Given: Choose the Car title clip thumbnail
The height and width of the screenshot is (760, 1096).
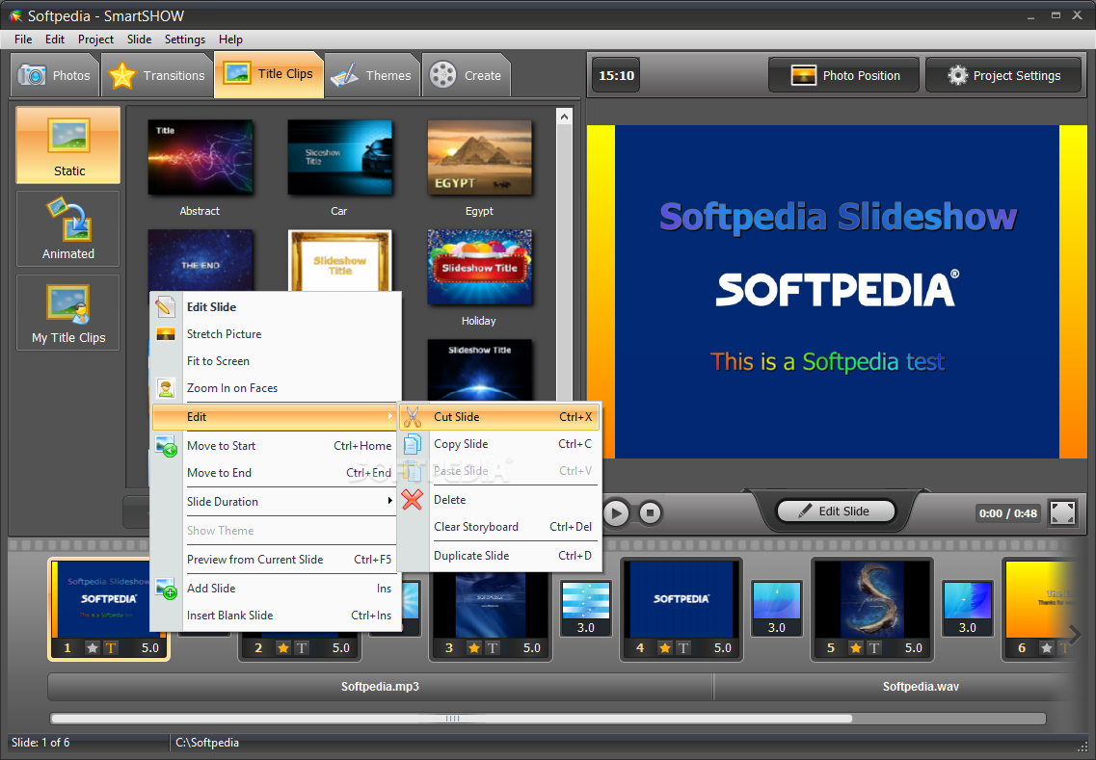Looking at the screenshot, I should pyautogui.click(x=339, y=157).
